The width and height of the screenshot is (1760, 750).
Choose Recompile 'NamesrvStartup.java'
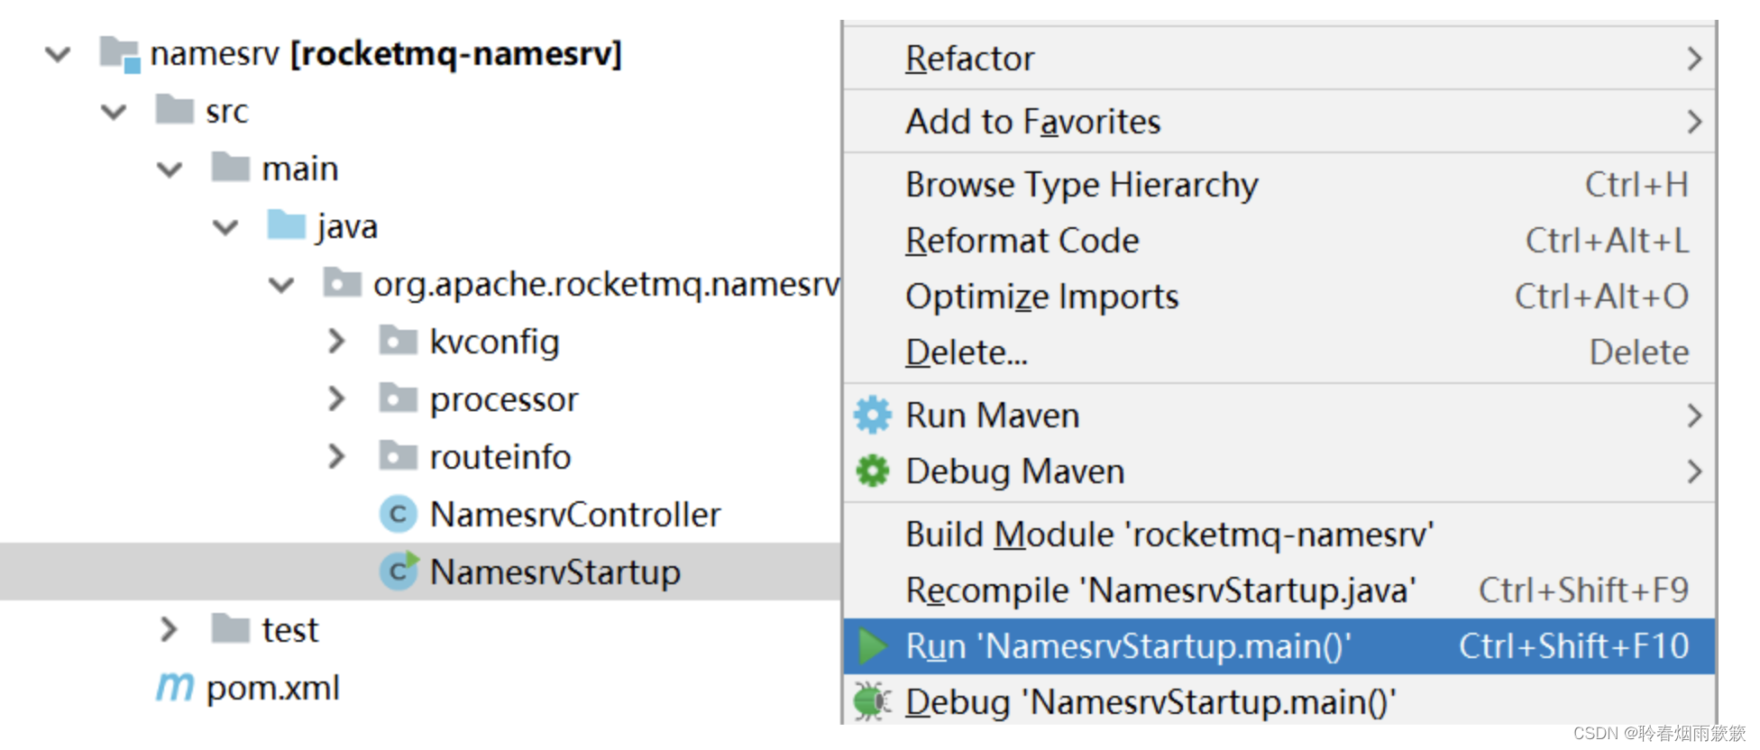click(1279, 590)
